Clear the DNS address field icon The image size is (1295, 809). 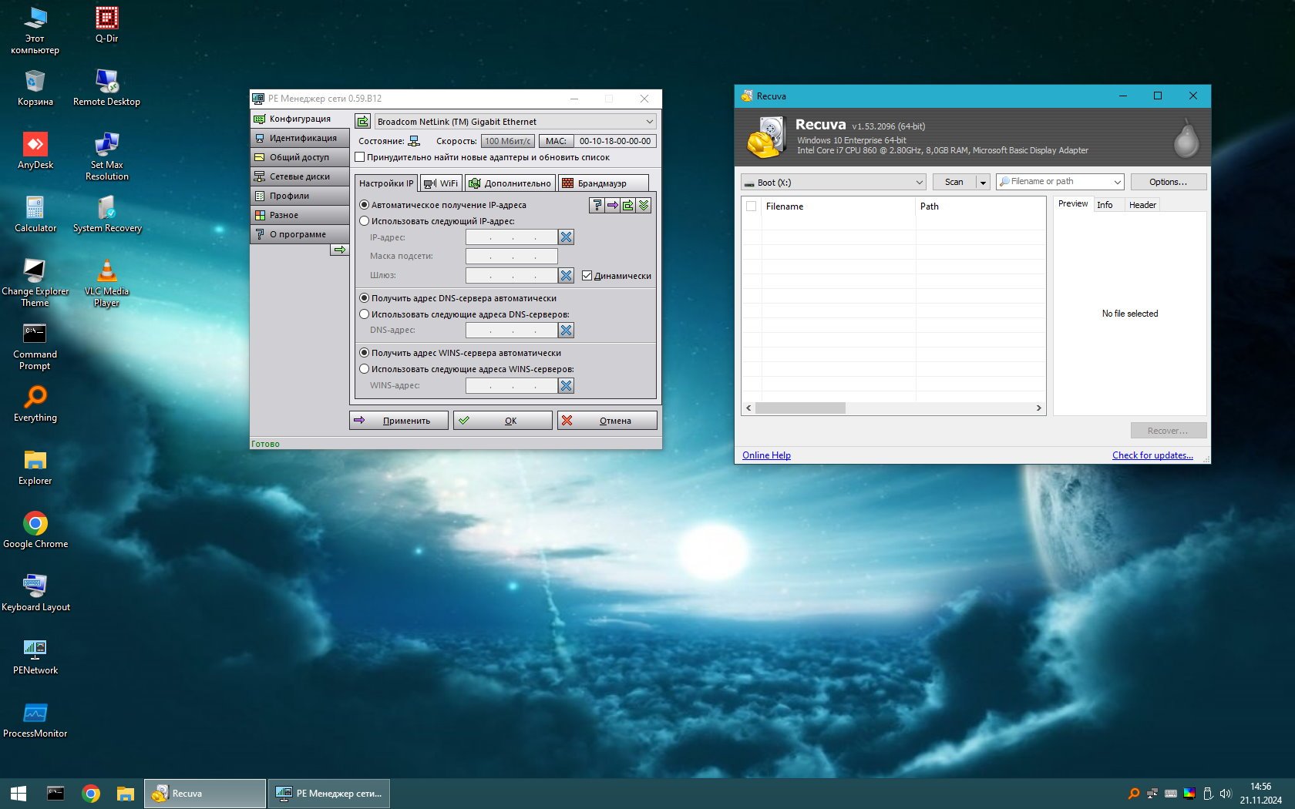(x=566, y=331)
